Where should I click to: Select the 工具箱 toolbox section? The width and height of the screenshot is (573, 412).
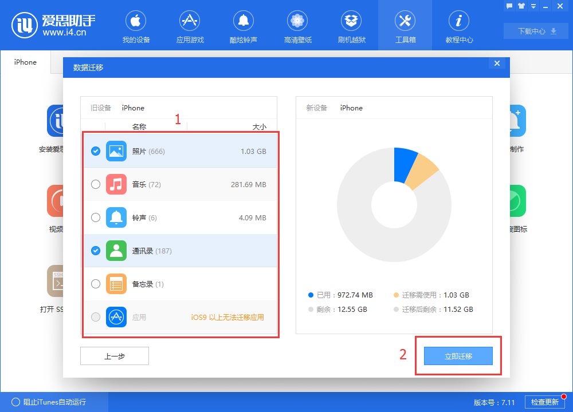pos(405,26)
